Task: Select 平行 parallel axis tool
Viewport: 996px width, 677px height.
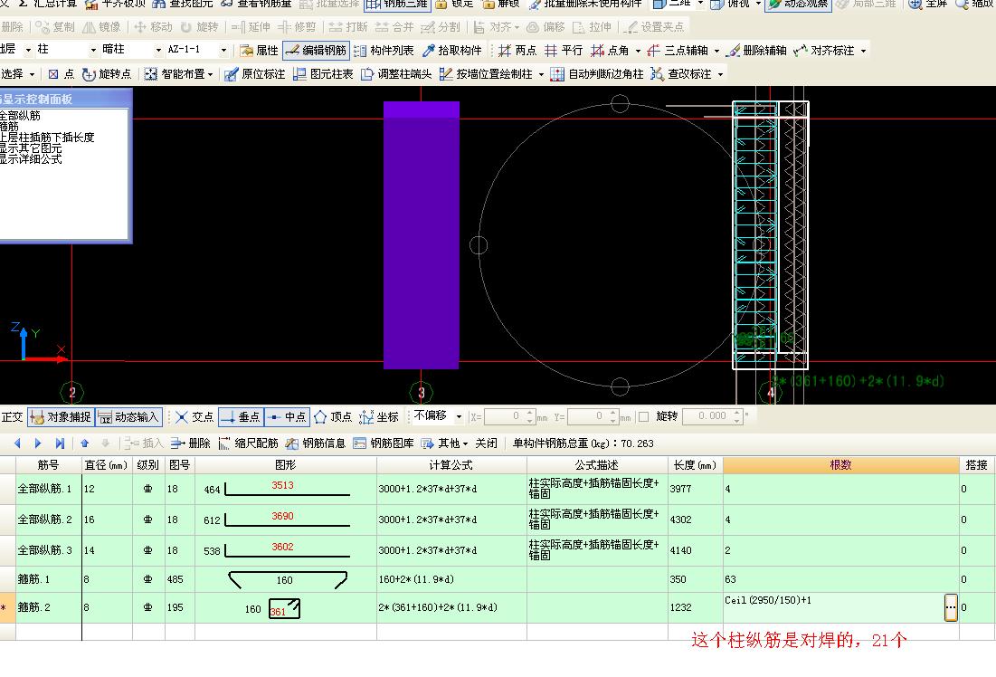Action: coord(564,50)
